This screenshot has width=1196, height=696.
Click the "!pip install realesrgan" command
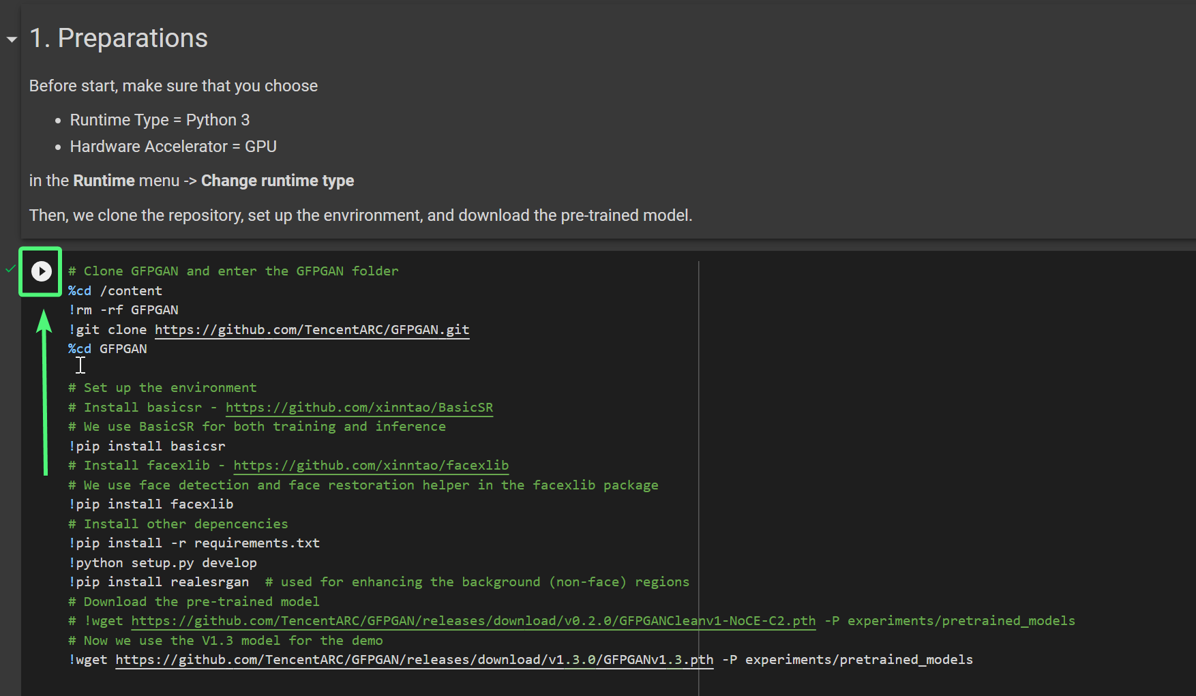click(158, 582)
